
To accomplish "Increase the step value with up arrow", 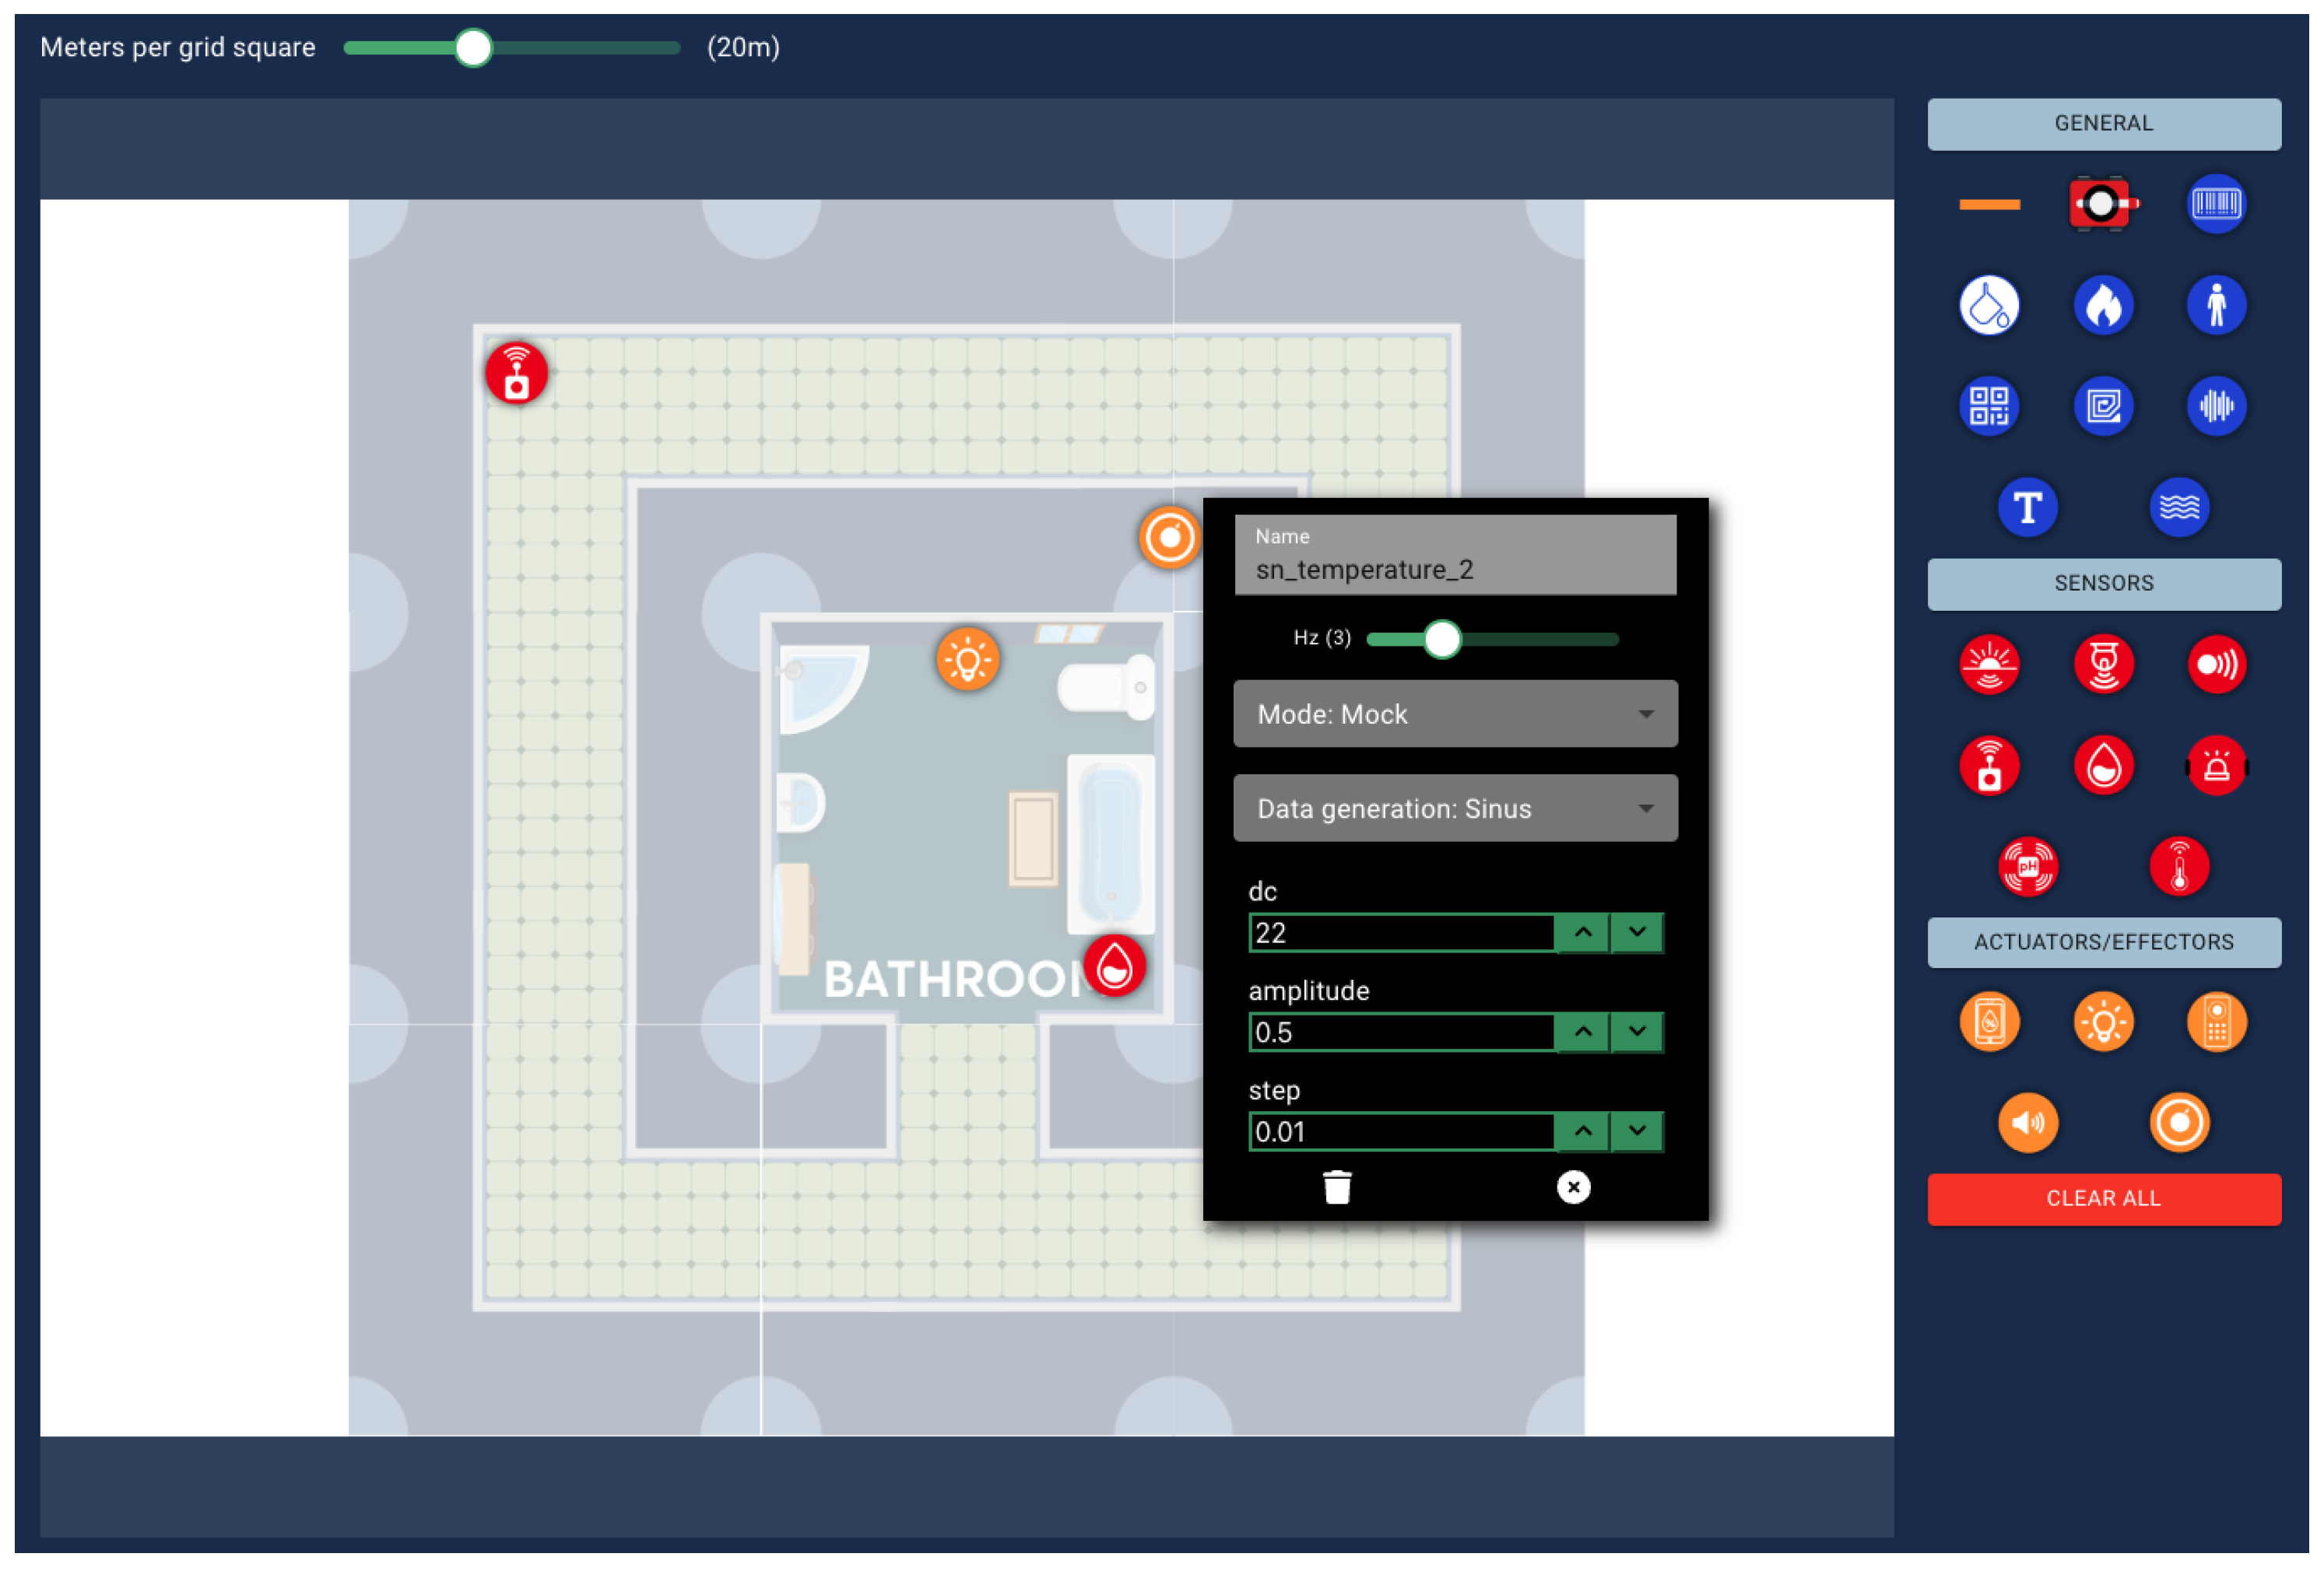I will point(1582,1131).
